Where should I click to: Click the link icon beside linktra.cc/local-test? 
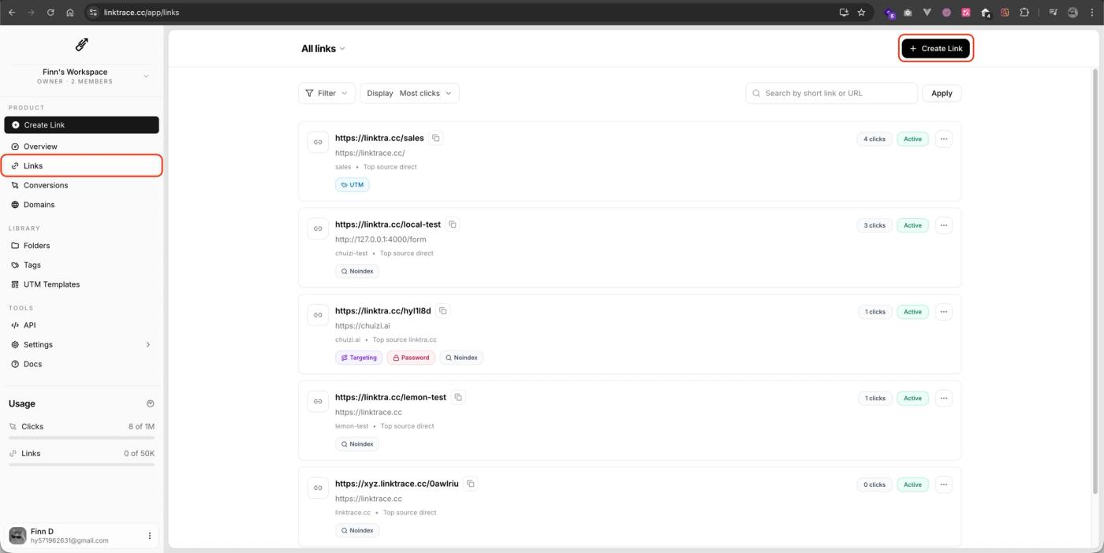[318, 228]
